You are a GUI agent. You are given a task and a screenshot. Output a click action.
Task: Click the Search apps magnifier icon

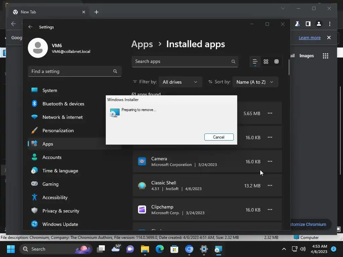tap(233, 62)
